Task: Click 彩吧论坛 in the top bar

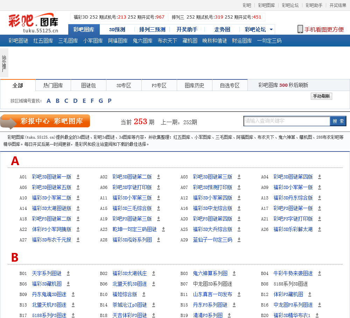Action: [290, 5]
